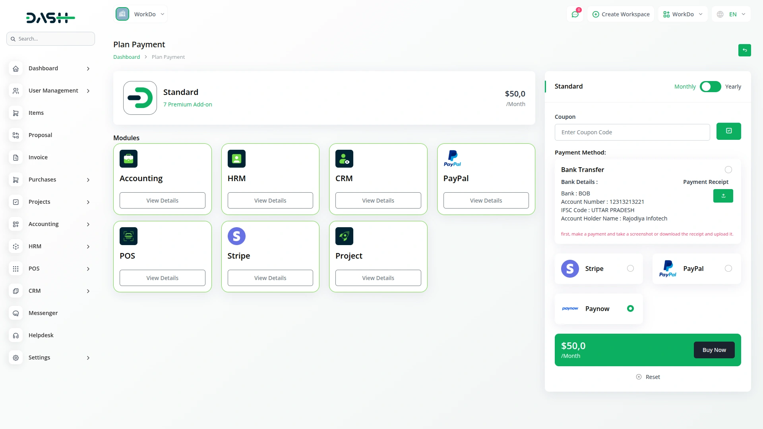763x429 pixels.
Task: Open the Helpdesk section from the sidebar
Action: (x=41, y=335)
